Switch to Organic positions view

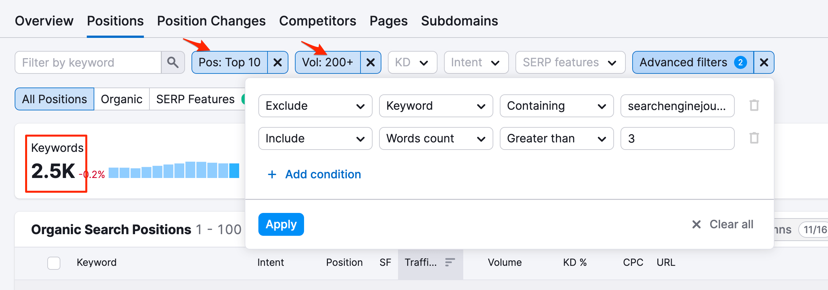pyautogui.click(x=121, y=99)
